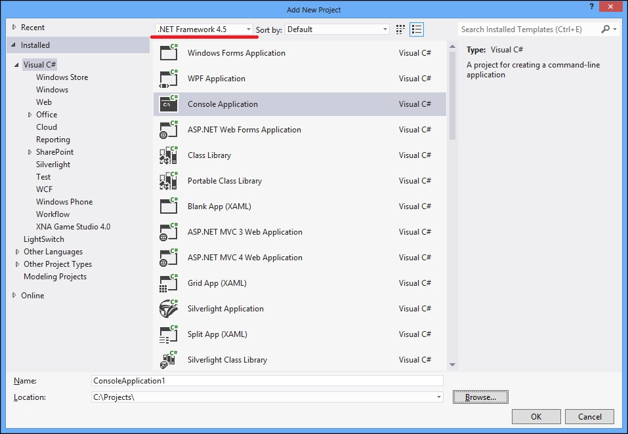Choose the Grid App (XAML) icon
This screenshot has width=628, height=434.
(169, 283)
